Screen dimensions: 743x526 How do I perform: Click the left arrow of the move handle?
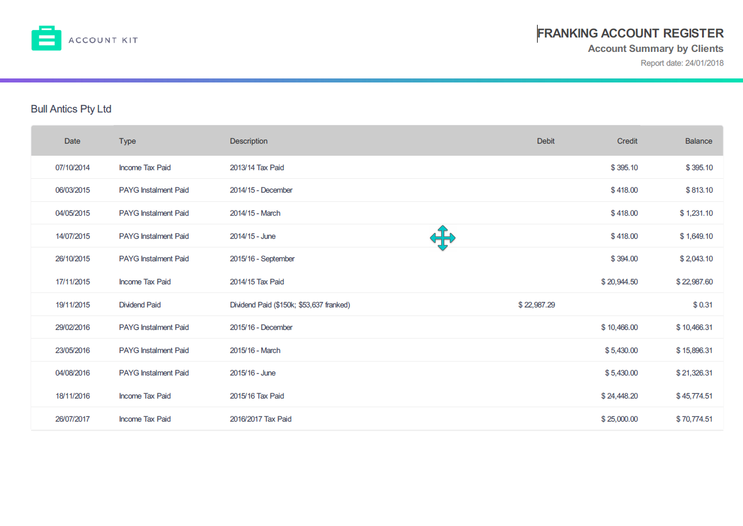(x=434, y=238)
